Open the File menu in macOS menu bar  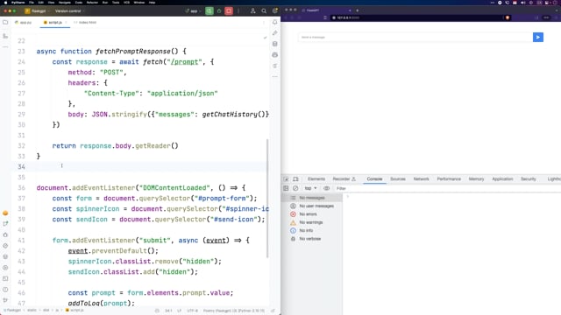(x=32, y=3)
